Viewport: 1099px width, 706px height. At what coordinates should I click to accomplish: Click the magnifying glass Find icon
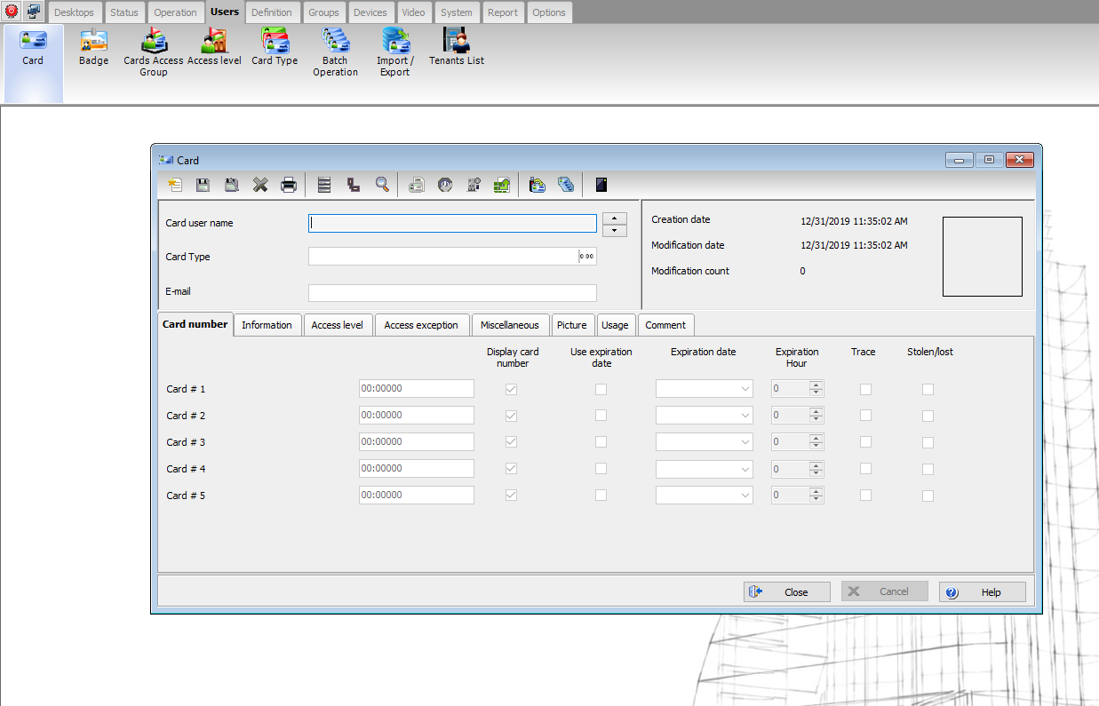382,185
